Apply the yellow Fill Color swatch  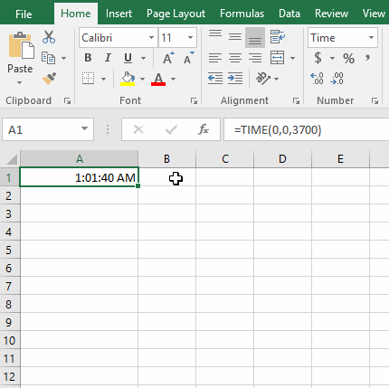pos(128,79)
